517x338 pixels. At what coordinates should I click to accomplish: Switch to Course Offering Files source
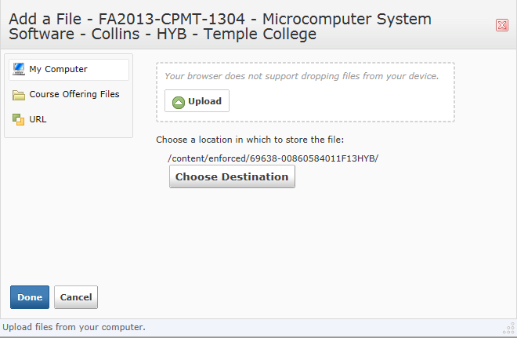(x=74, y=94)
